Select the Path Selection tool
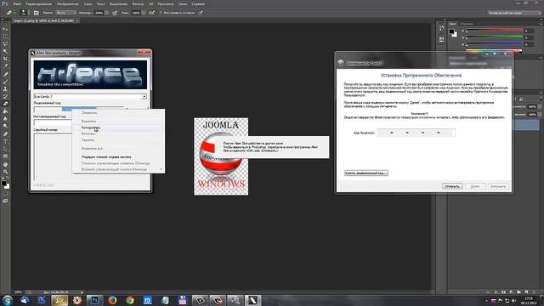544x306 pixels. click(5, 149)
